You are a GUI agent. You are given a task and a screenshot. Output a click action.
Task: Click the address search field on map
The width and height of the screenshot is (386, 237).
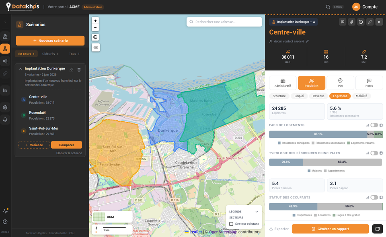(224, 22)
